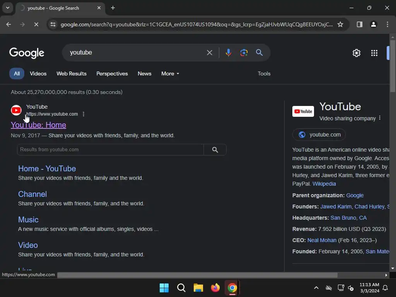Open Google quick settings gear
Viewport: 396px width, 297px height.
click(x=356, y=53)
